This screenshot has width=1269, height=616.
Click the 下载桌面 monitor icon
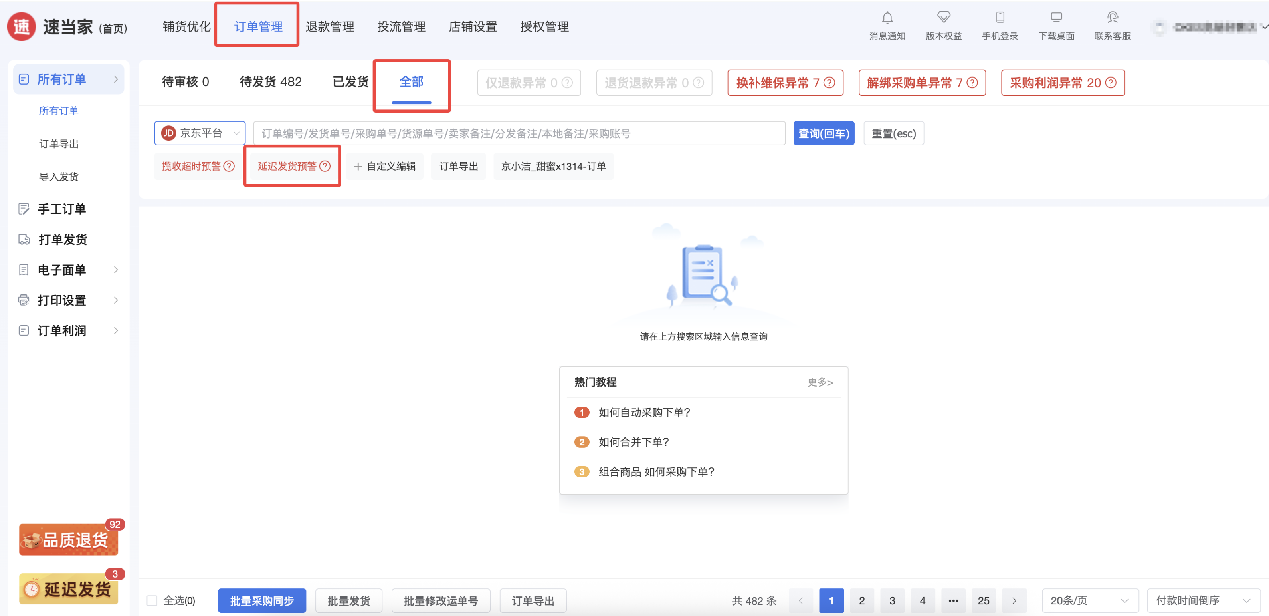click(1056, 18)
